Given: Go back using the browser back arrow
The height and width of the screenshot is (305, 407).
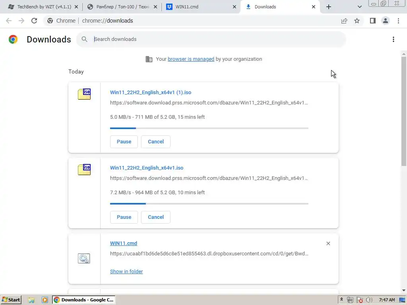Looking at the screenshot, I should tap(9, 21).
